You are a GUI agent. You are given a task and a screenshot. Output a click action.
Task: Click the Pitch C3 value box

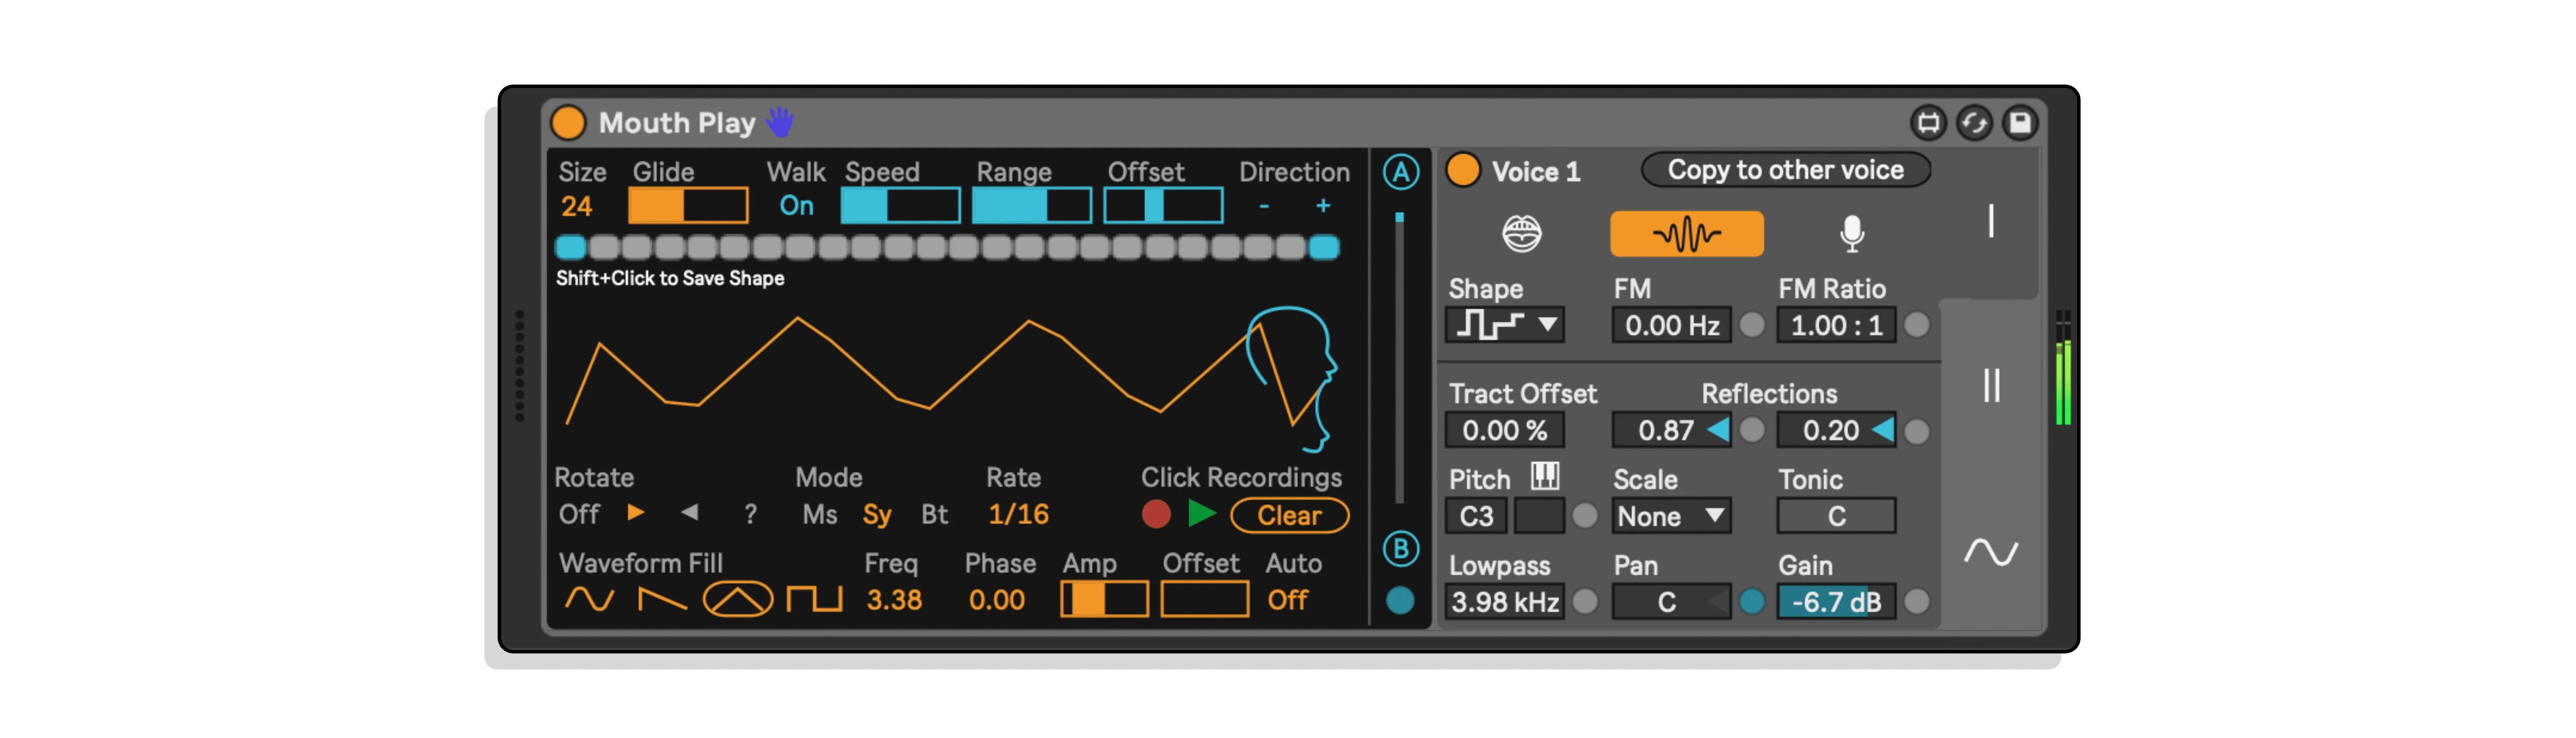point(1476,517)
